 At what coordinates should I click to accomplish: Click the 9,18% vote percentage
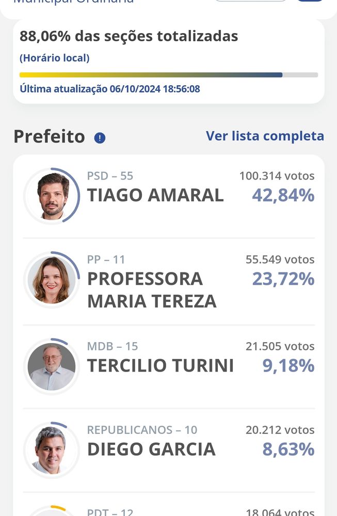pos(288,366)
